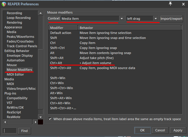Select the Behavior column header

[130, 28]
